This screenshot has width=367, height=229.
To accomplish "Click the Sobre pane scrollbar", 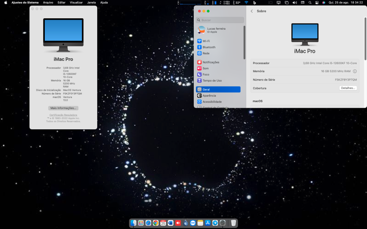I will coord(365,38).
